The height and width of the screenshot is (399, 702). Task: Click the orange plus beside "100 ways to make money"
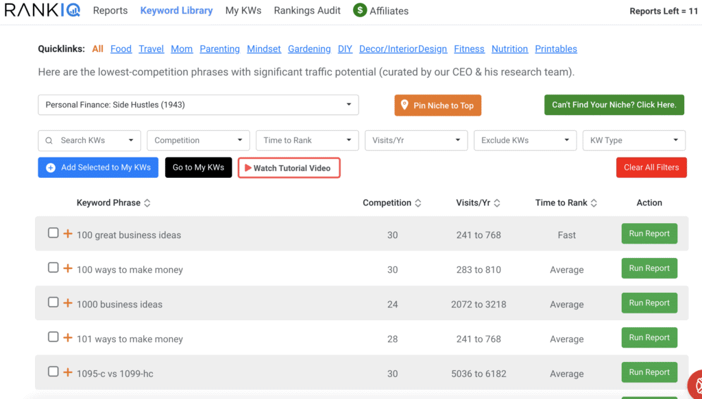pos(67,269)
